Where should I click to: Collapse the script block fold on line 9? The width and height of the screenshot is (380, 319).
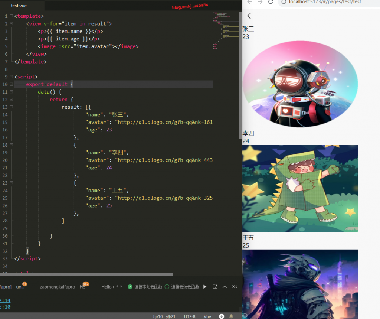[x=11, y=77]
